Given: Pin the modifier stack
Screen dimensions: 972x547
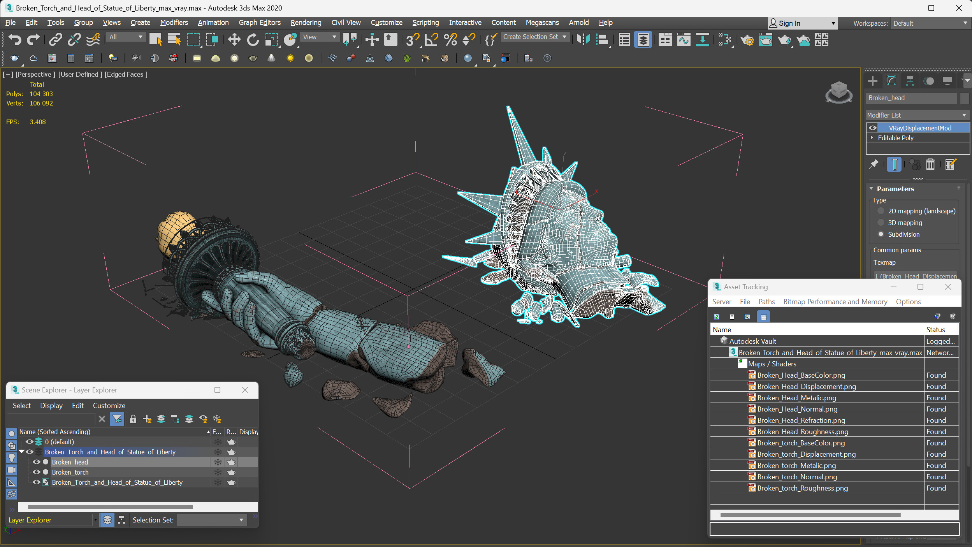Looking at the screenshot, I should pos(874,164).
